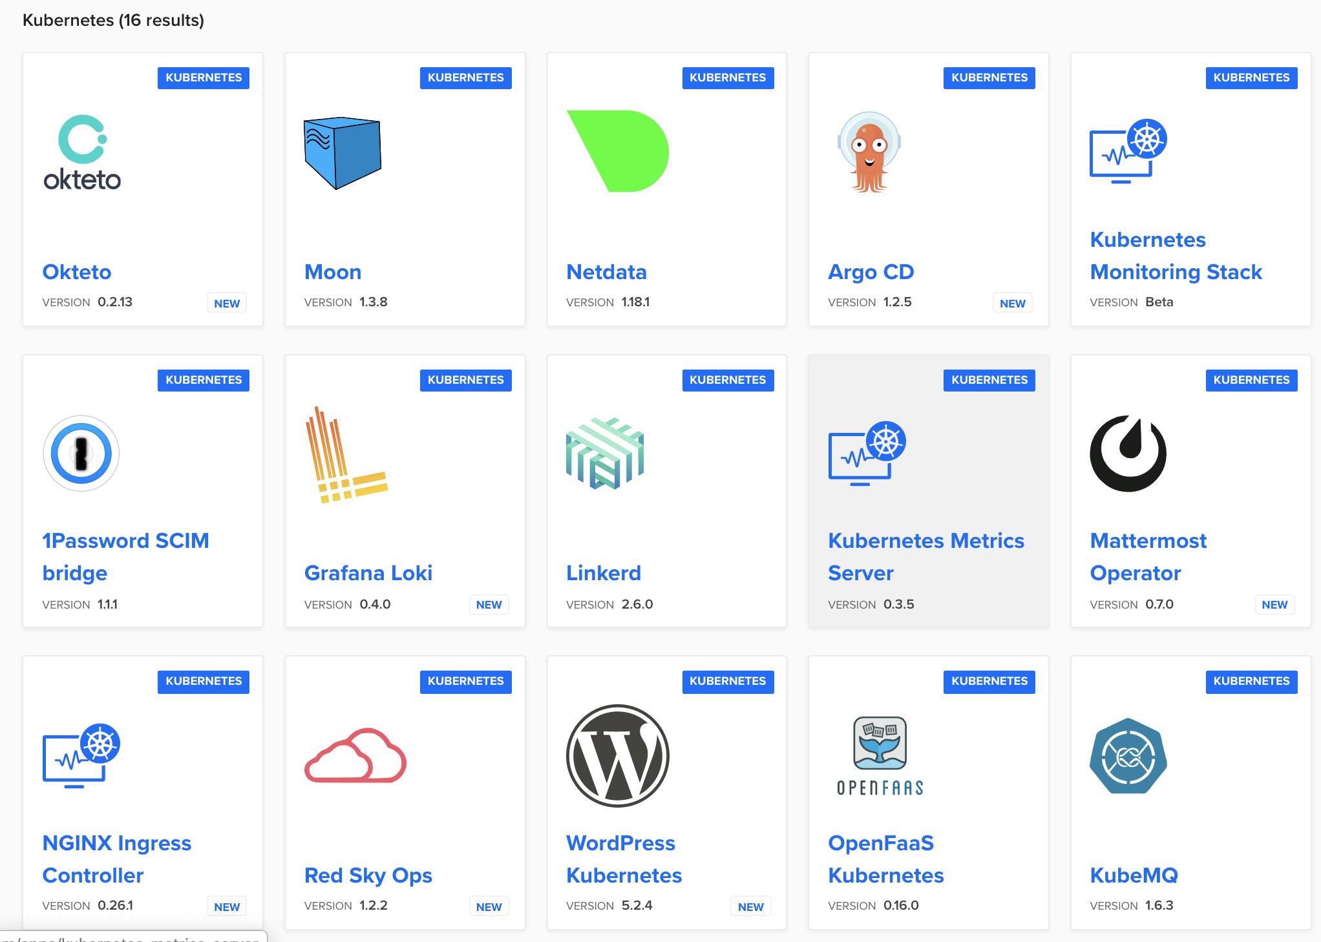Click the KUBERNETES tag on Moon card
This screenshot has height=942, width=1321.
pyautogui.click(x=466, y=78)
